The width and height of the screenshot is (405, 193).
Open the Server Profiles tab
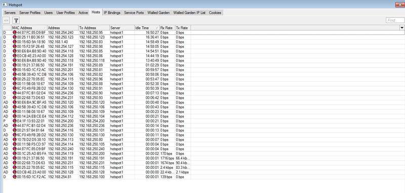30,13
